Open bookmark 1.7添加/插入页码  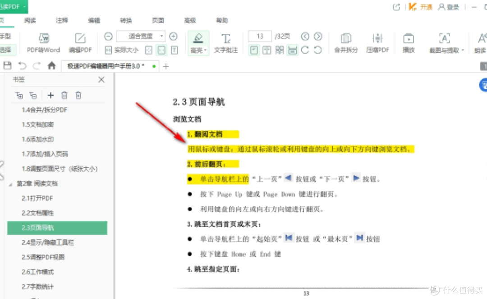tap(45, 154)
